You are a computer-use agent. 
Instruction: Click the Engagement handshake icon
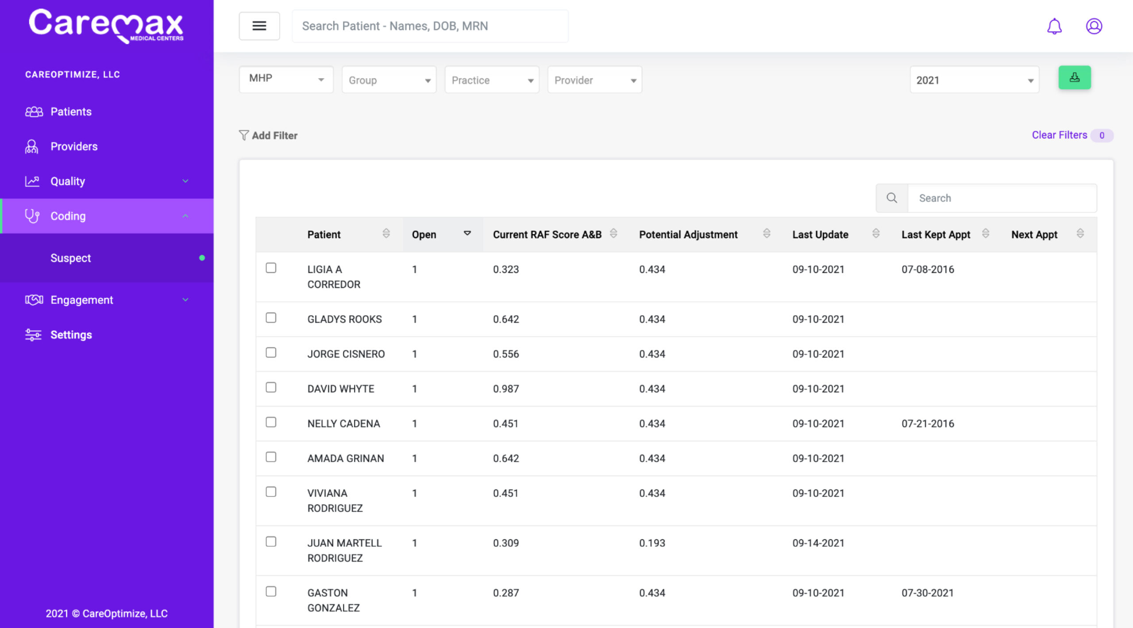(x=34, y=300)
